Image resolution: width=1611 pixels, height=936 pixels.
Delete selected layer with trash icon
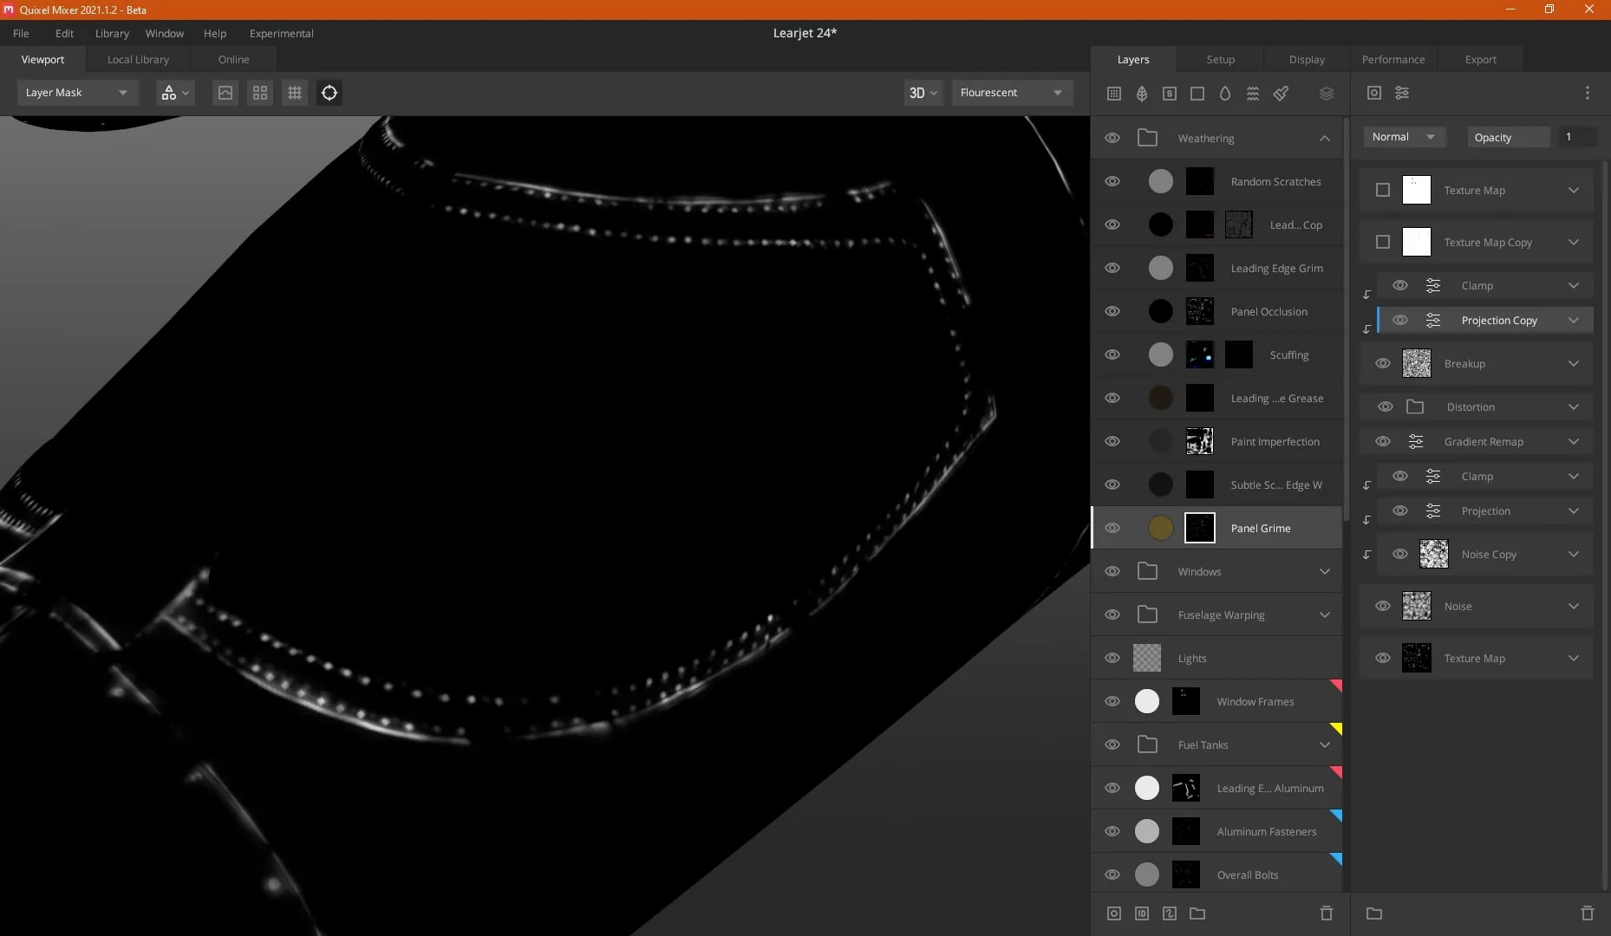tap(1327, 913)
